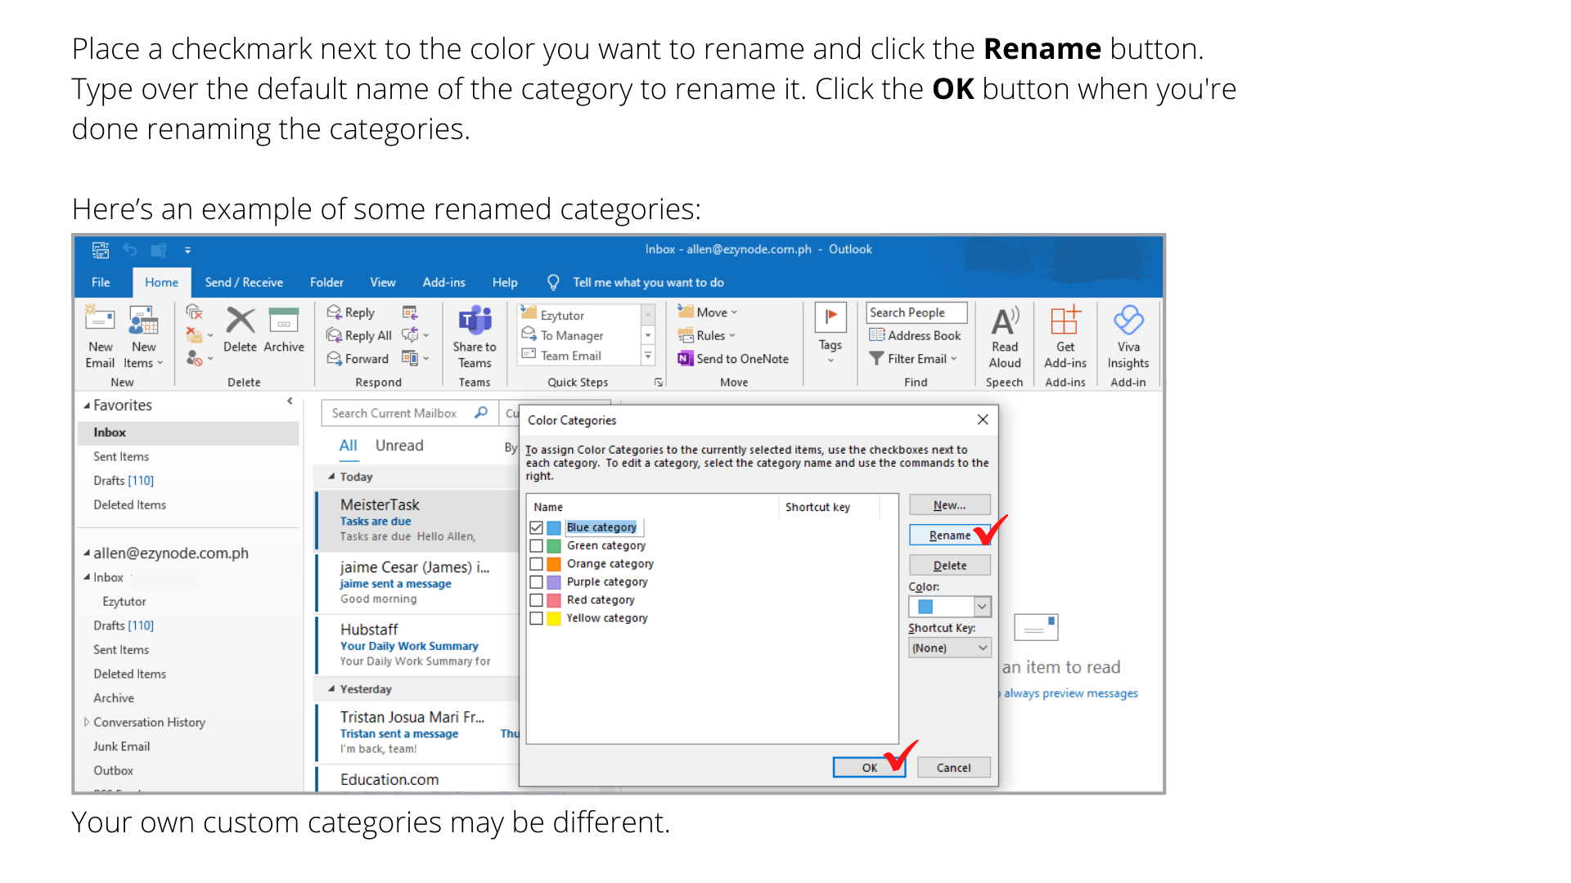
Task: Open the File menu tab
Action: point(101,283)
